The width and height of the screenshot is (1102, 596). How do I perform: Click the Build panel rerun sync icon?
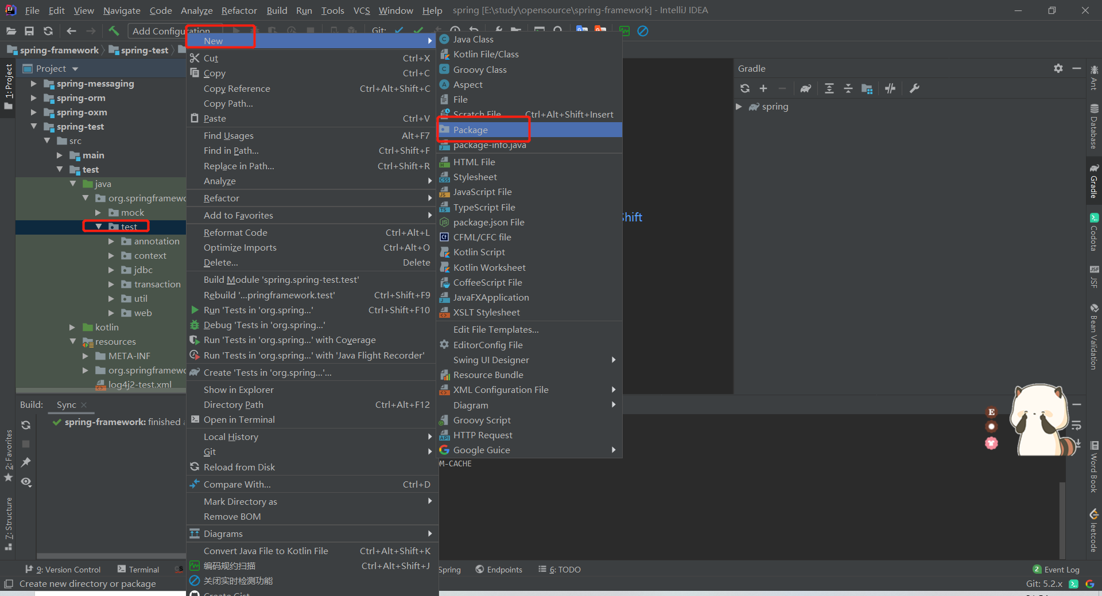coord(26,425)
